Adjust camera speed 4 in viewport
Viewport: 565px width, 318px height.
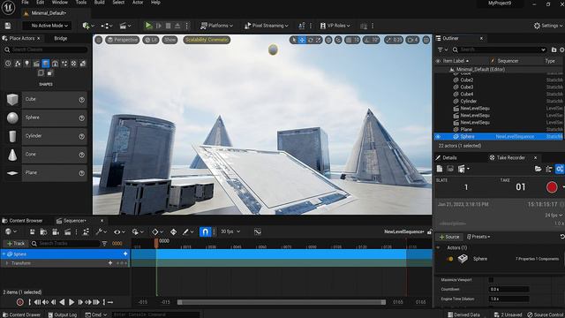412,40
